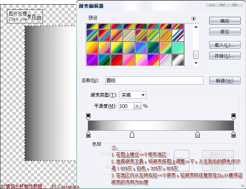Select the leftmost 80% gray color stop

point(89,135)
